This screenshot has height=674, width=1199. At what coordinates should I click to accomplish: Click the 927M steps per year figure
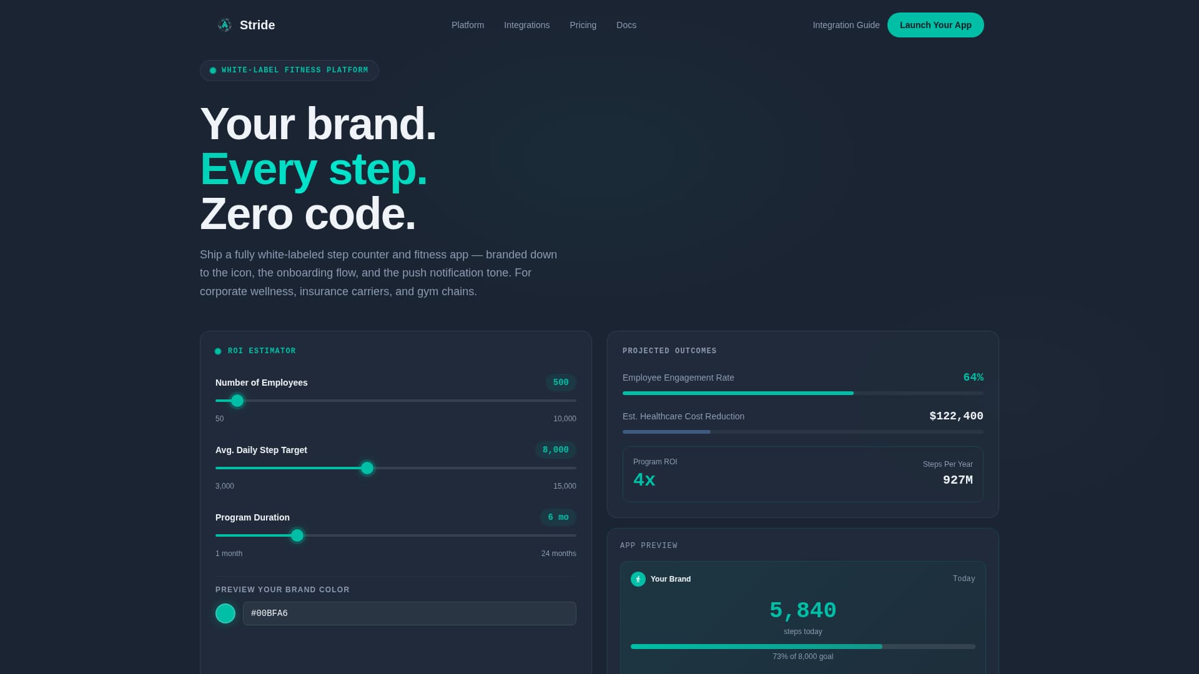[x=957, y=480]
